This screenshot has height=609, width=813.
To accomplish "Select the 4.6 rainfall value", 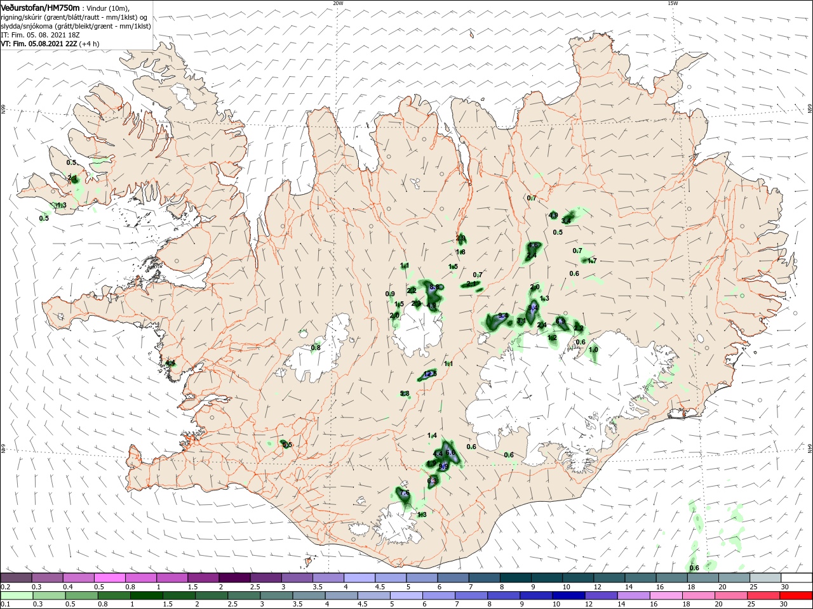I will click(534, 246).
